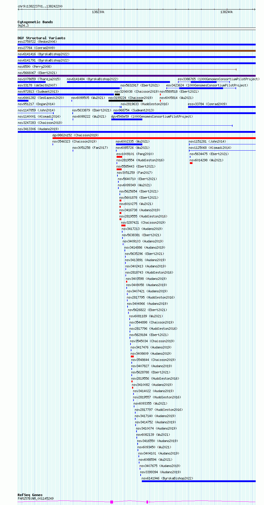This screenshot has height=505, width=264.
Task: Select dgv9862n152 (Chaisson2019) label
Action: (x=76, y=135)
